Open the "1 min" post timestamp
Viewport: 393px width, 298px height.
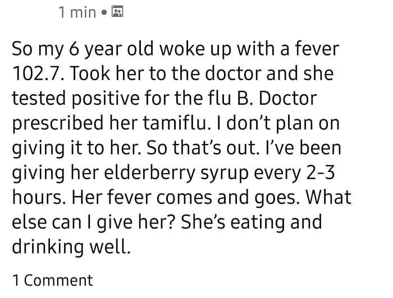coord(77,12)
